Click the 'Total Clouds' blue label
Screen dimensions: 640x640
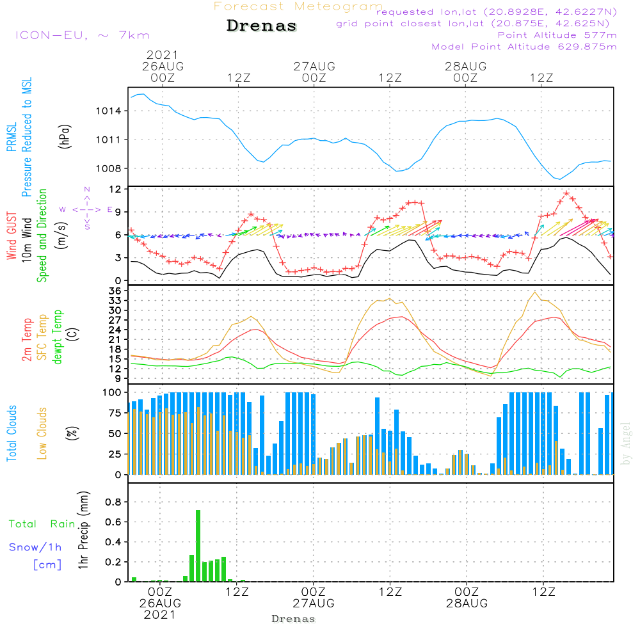click(x=12, y=433)
